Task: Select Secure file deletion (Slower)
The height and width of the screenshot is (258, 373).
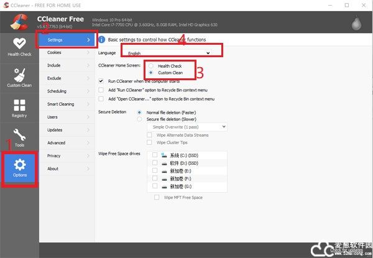Action: (x=139, y=119)
